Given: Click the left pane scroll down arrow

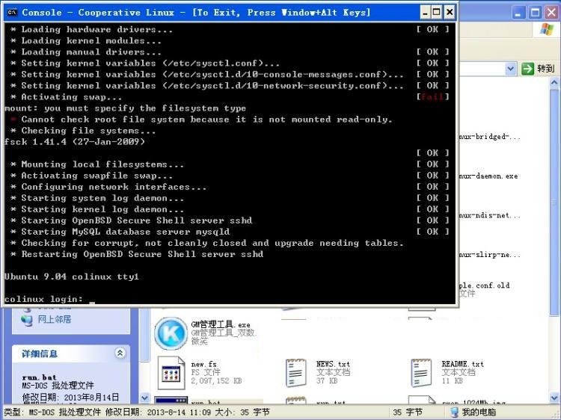Looking at the screenshot, I should (x=144, y=398).
